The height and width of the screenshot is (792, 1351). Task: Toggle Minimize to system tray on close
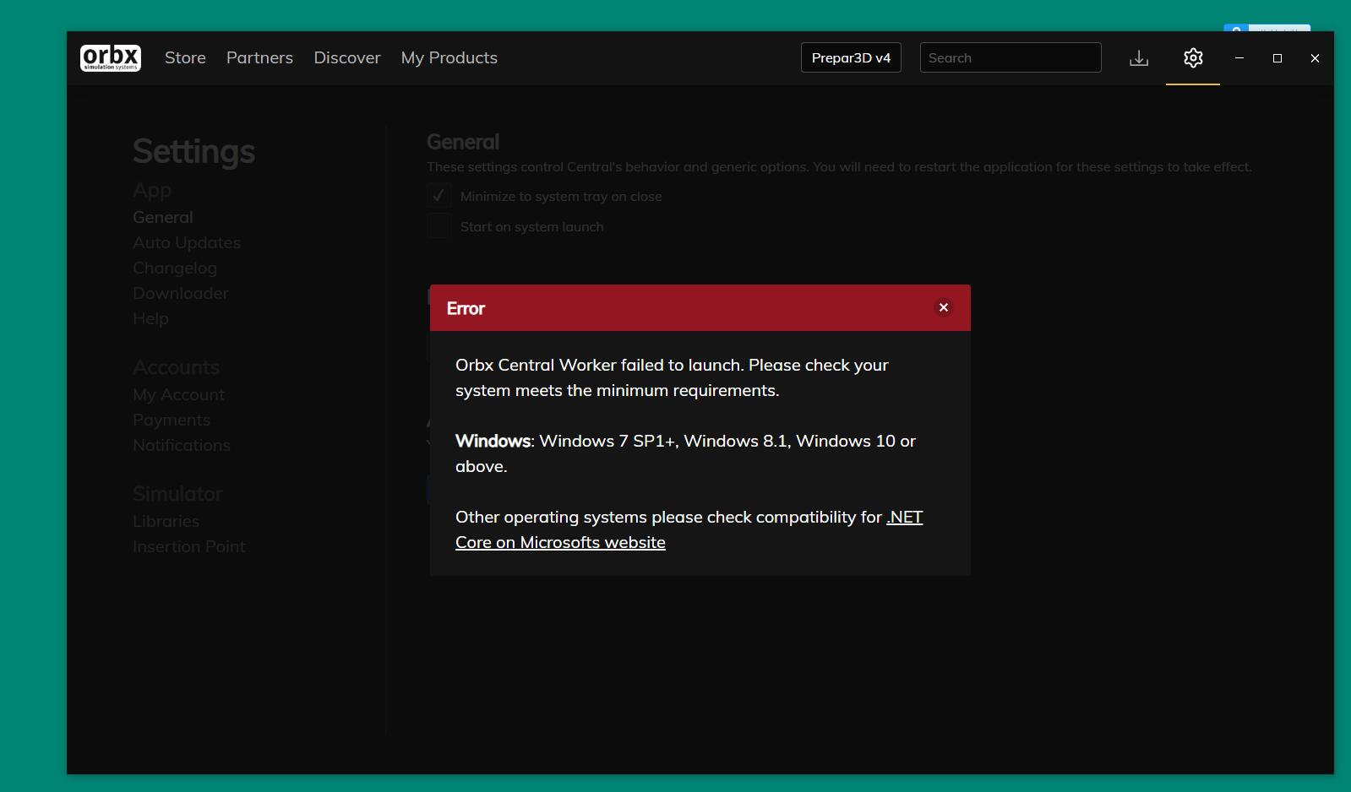click(439, 196)
